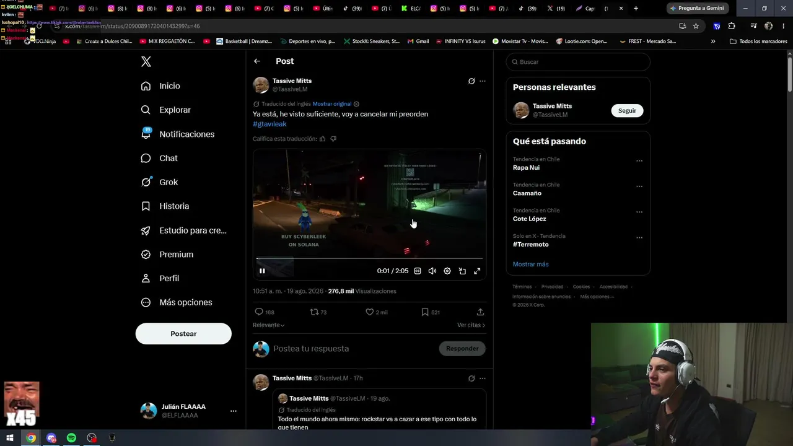This screenshot has height=446, width=793.
Task: Open Chat in the sidebar
Action: tap(159, 158)
